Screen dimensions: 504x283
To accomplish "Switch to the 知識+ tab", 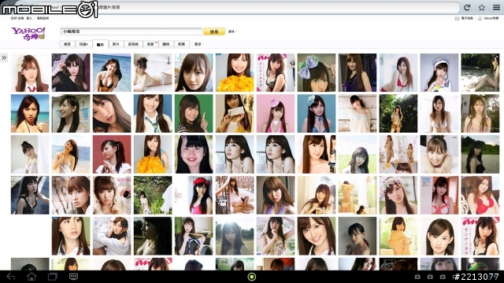I will click(x=83, y=44).
